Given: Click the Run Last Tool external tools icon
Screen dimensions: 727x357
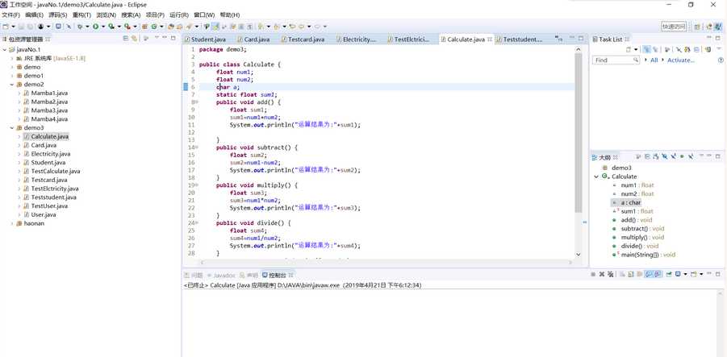Looking at the screenshot, I should pyautogui.click(x=126, y=27).
